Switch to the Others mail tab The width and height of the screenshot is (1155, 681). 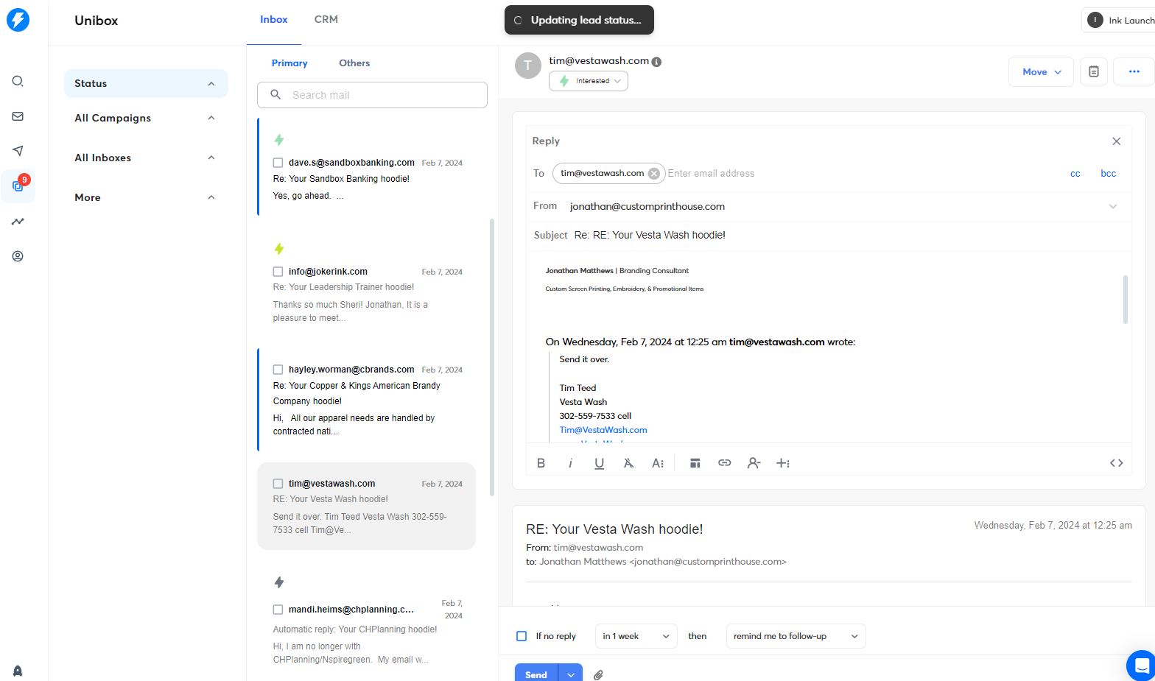[x=354, y=63]
